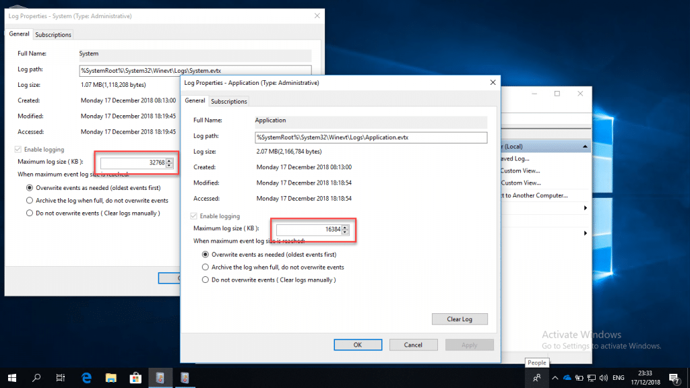Click Clear Log button

click(460, 319)
